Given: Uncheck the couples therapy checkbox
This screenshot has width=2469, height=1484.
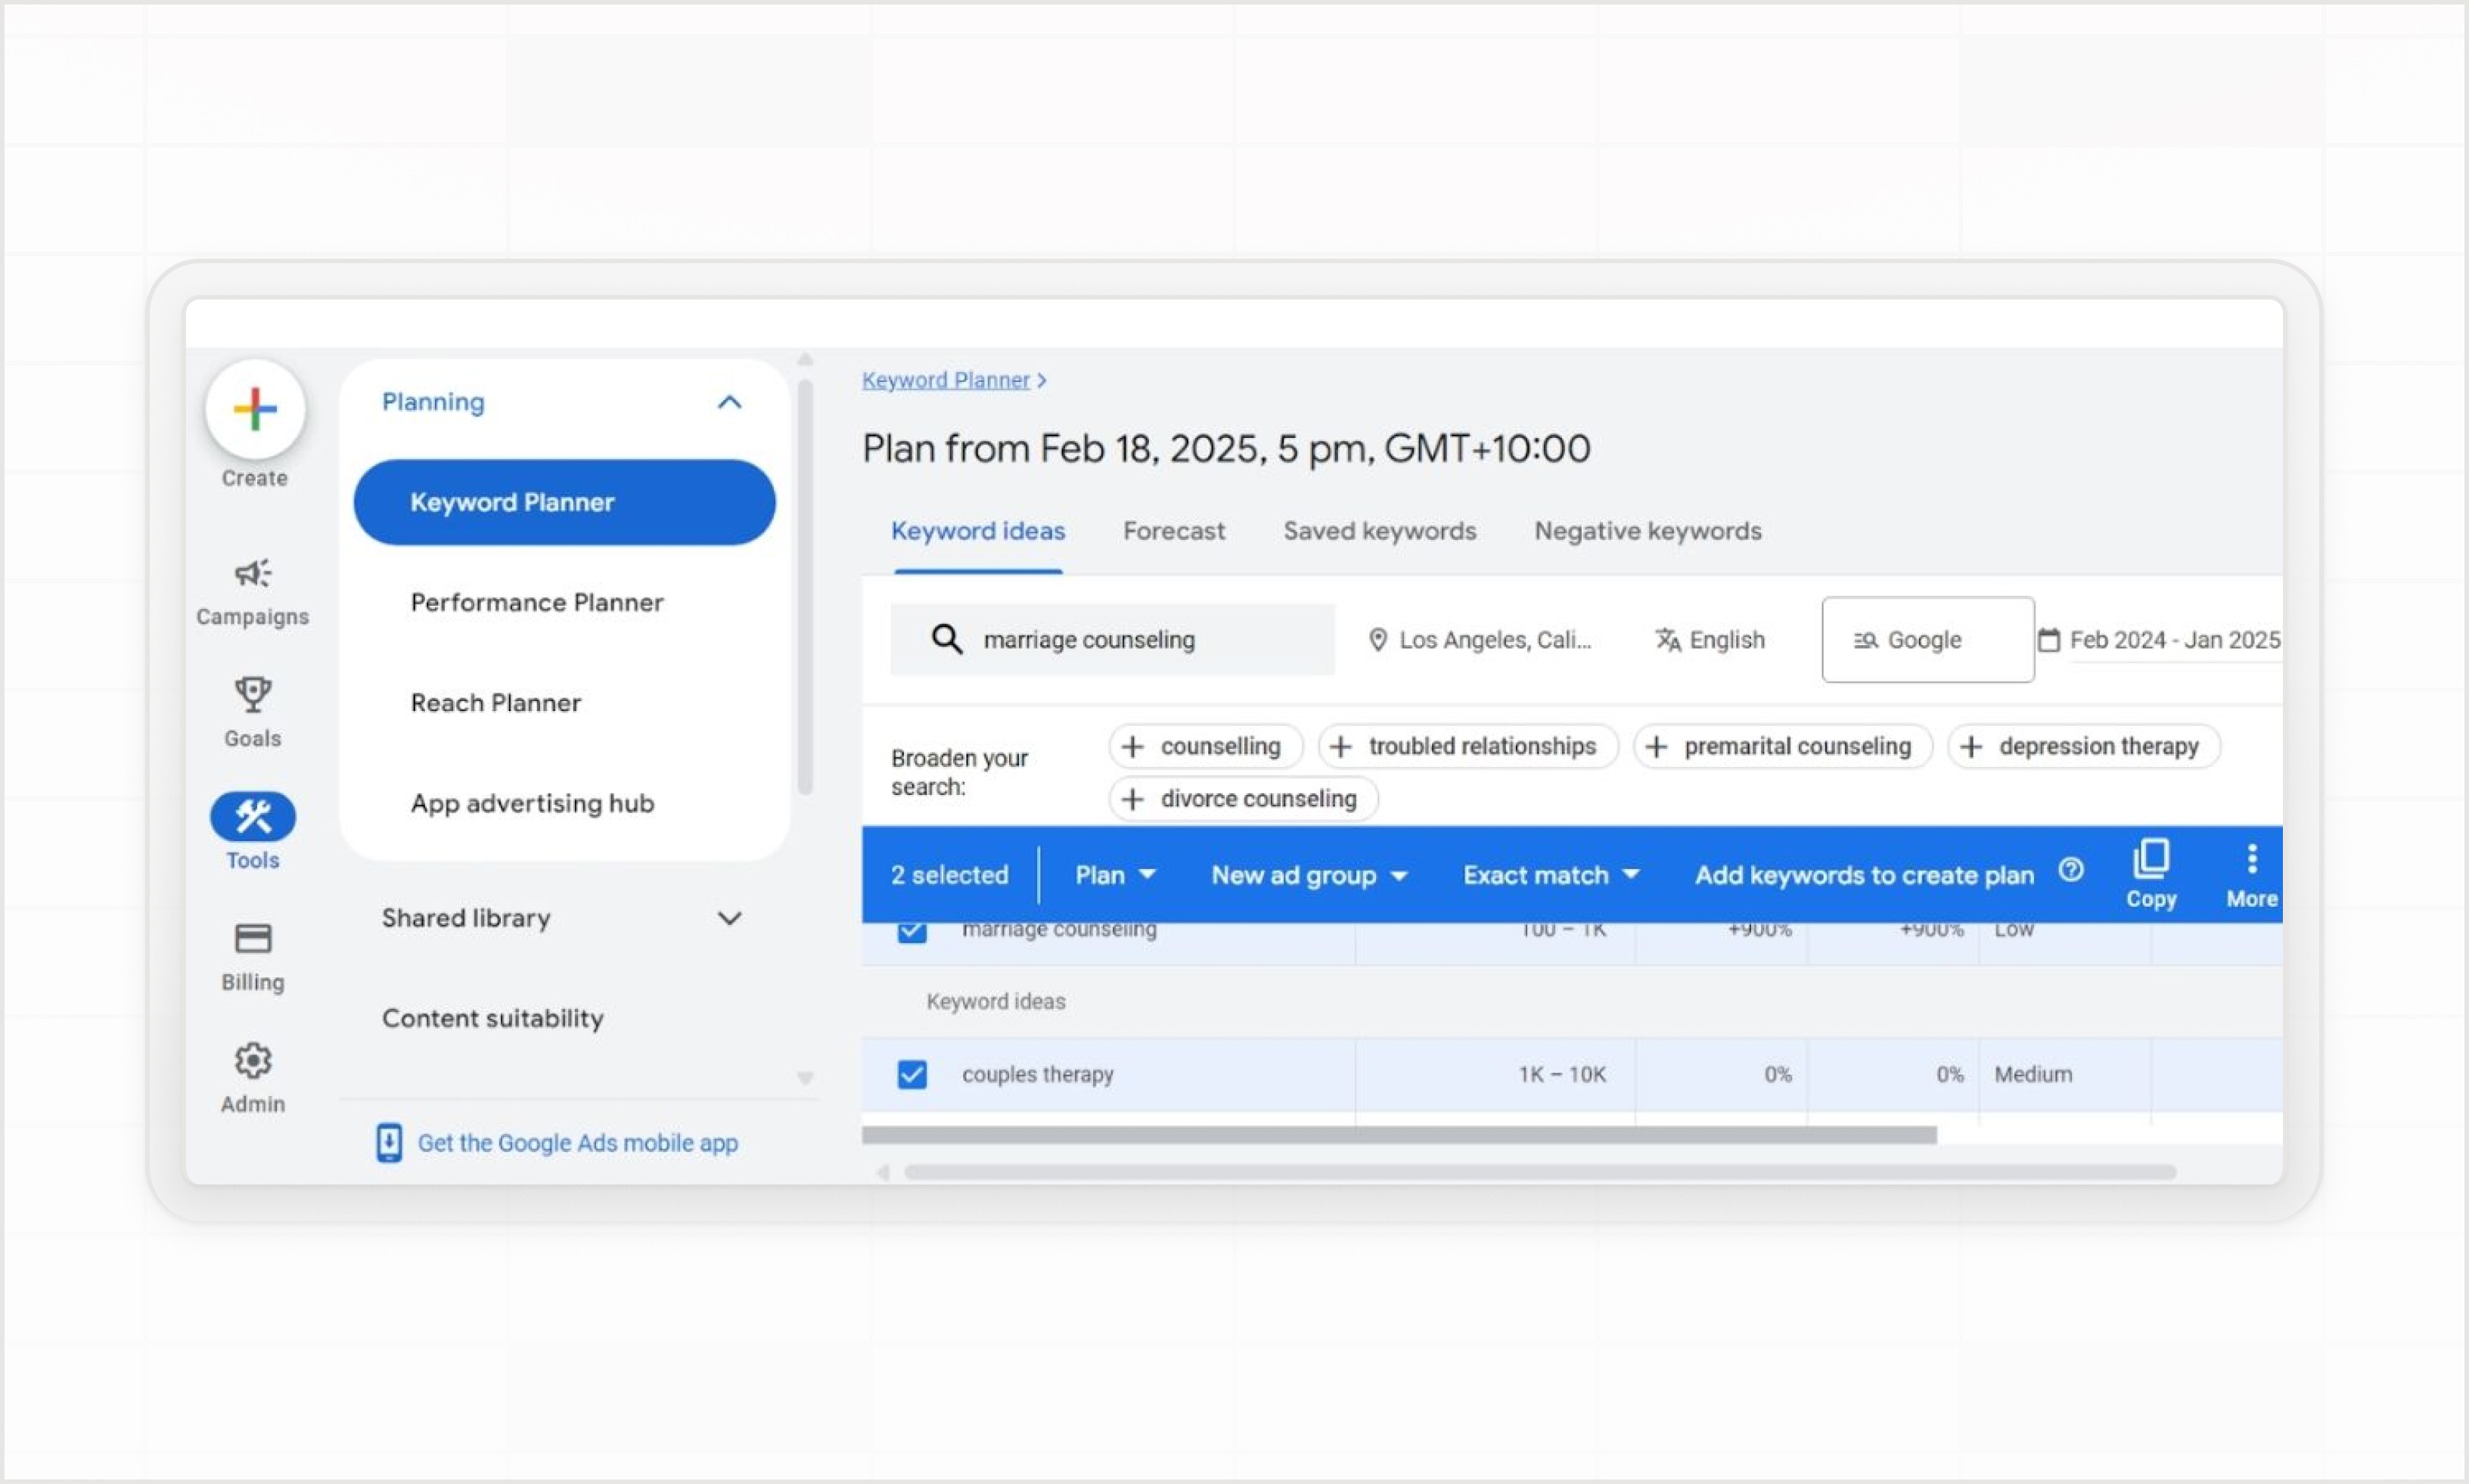Looking at the screenshot, I should 912,1074.
